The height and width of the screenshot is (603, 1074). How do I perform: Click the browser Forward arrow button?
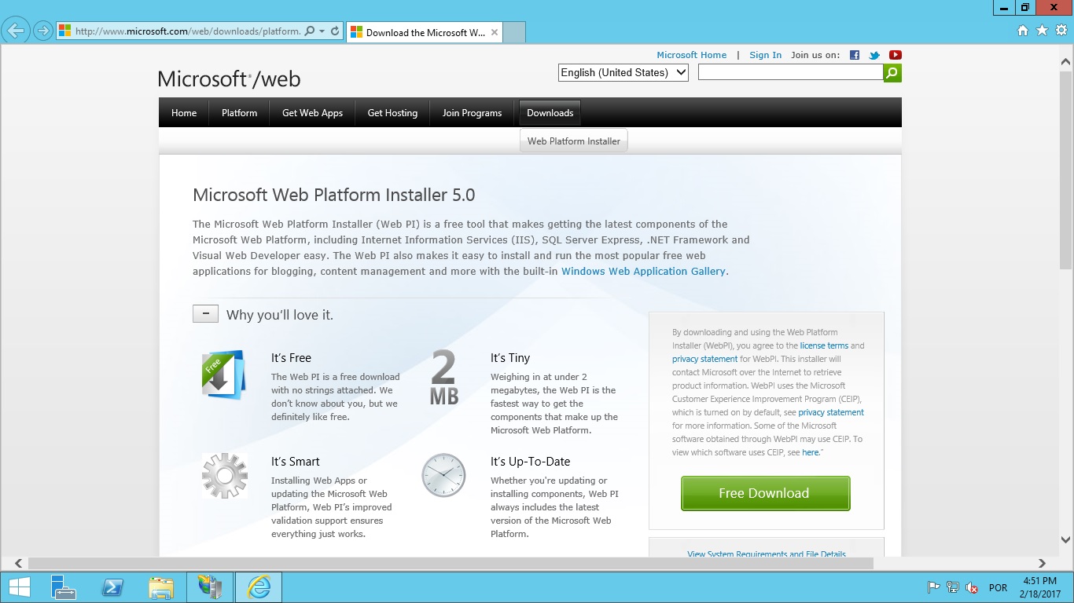pos(43,31)
